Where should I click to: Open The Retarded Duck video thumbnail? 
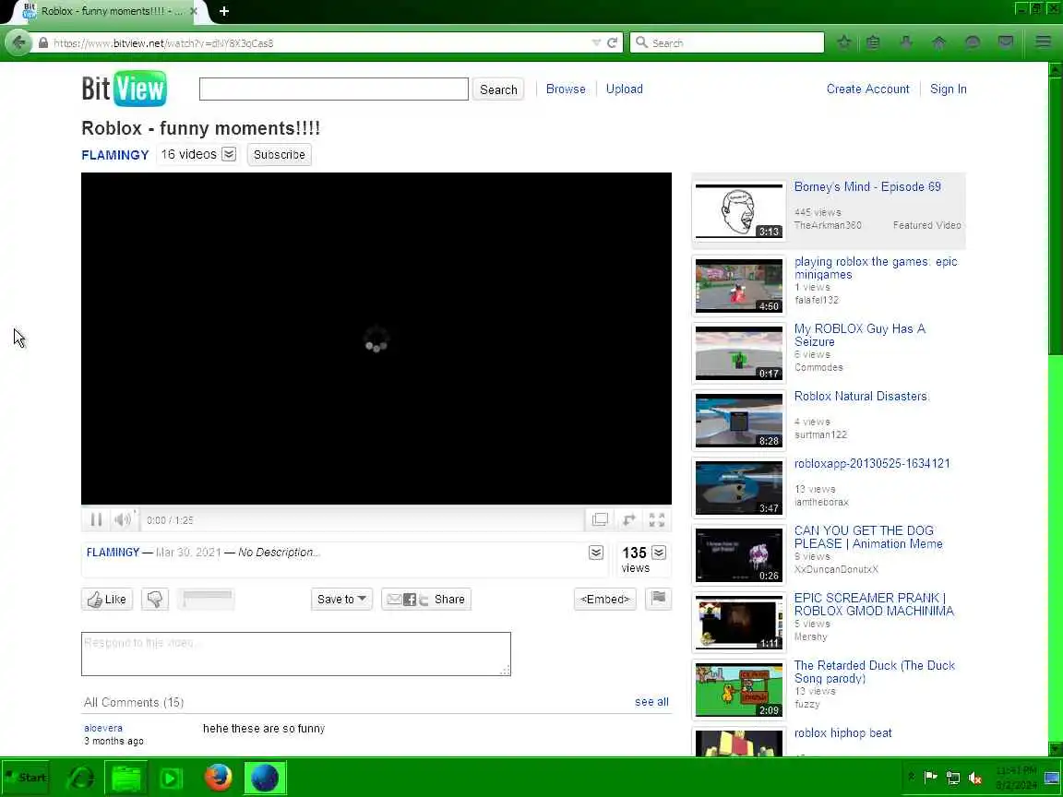tap(739, 690)
